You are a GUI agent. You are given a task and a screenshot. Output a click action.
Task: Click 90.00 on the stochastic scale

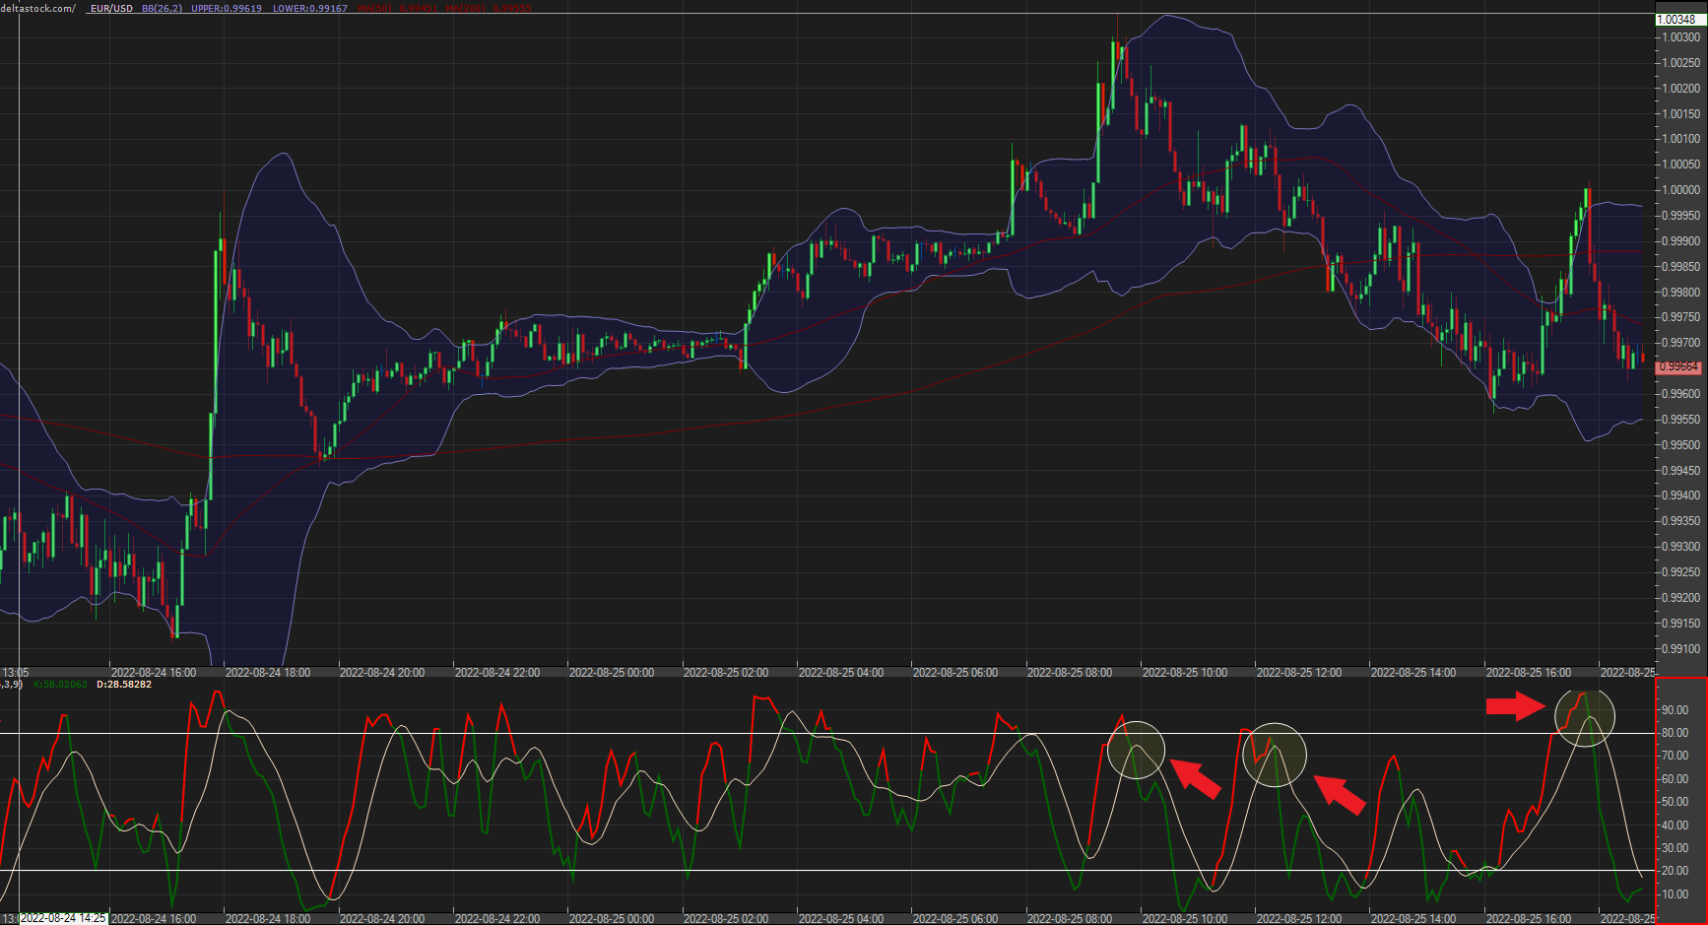1675,709
